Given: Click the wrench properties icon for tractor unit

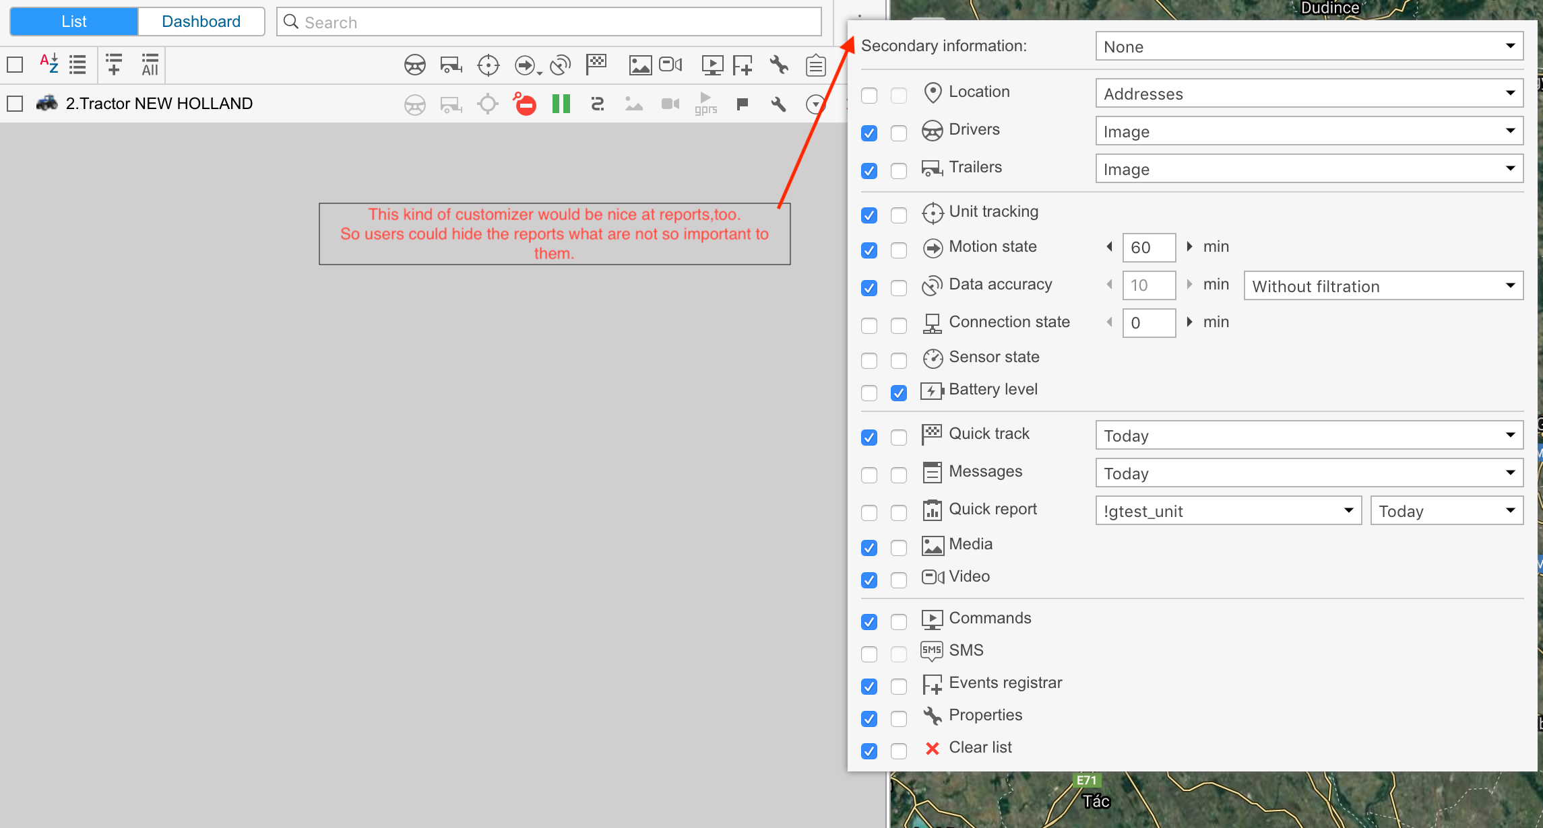Looking at the screenshot, I should point(778,104).
